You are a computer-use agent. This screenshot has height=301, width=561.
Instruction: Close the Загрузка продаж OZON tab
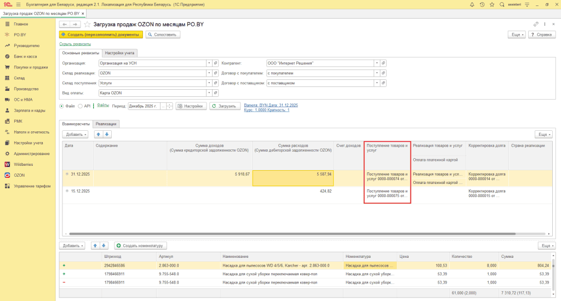click(x=83, y=14)
